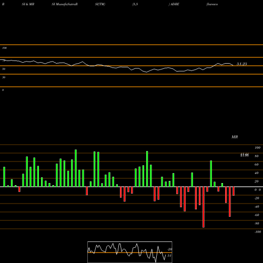The image size is (263, 263).
Task: Click the '(5,5' parameter text
Action: (x=135, y=4)
